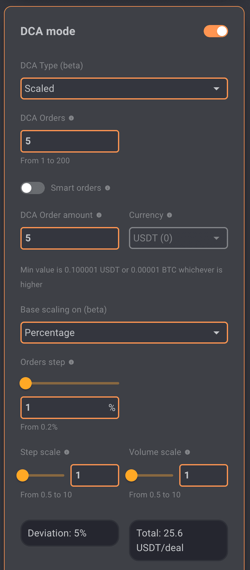
Task: Click info icon beside Step scale
Action: click(67, 452)
